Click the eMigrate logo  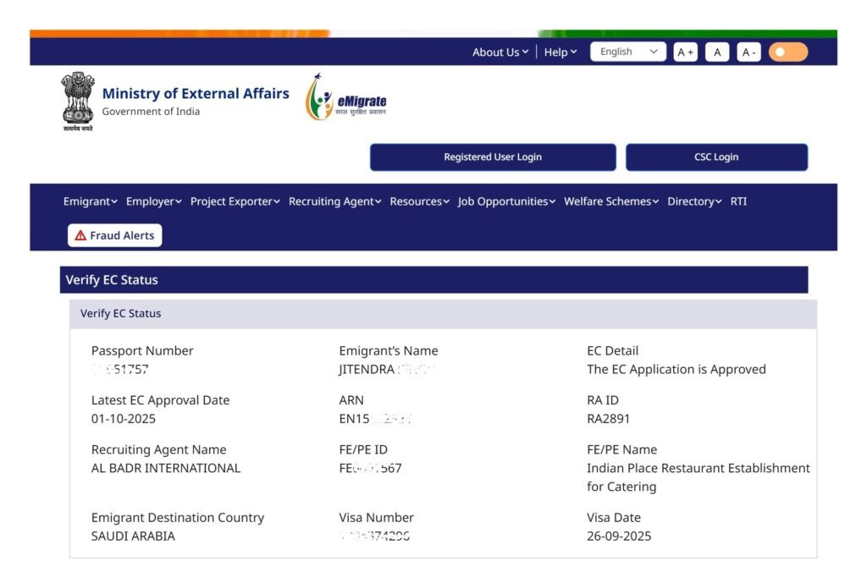coord(345,99)
